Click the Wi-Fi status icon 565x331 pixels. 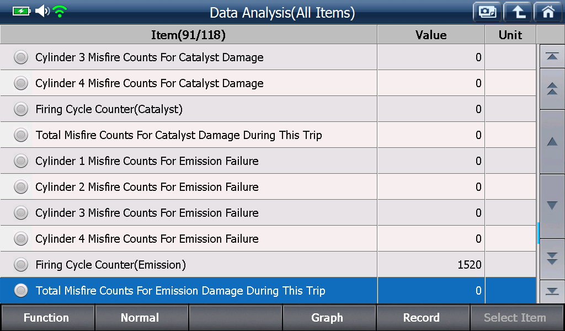tap(60, 12)
